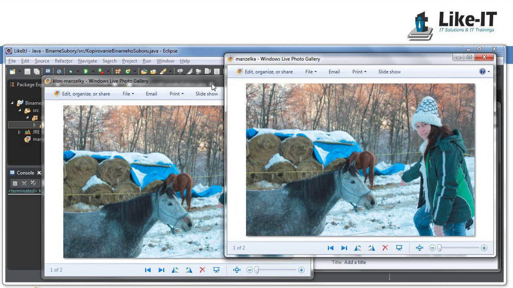Click Email in klon-manzelky window
The width and height of the screenshot is (513, 288).
click(151, 94)
